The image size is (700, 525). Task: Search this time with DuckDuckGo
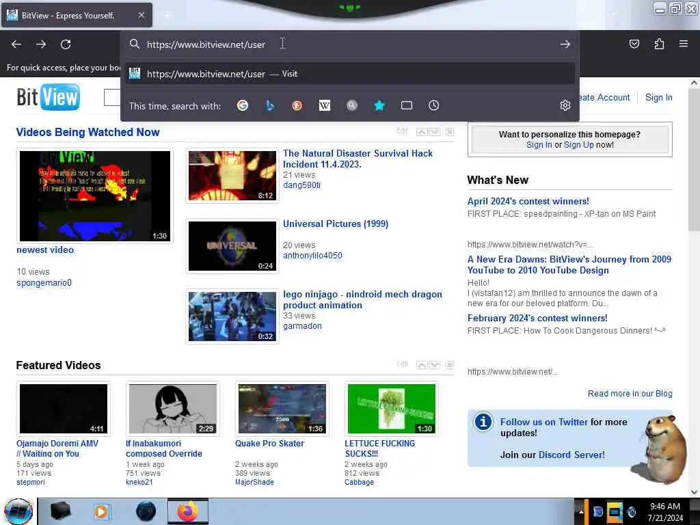click(297, 106)
